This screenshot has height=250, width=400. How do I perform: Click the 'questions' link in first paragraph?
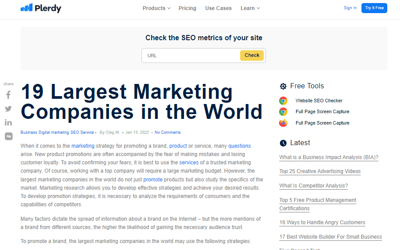(240, 146)
